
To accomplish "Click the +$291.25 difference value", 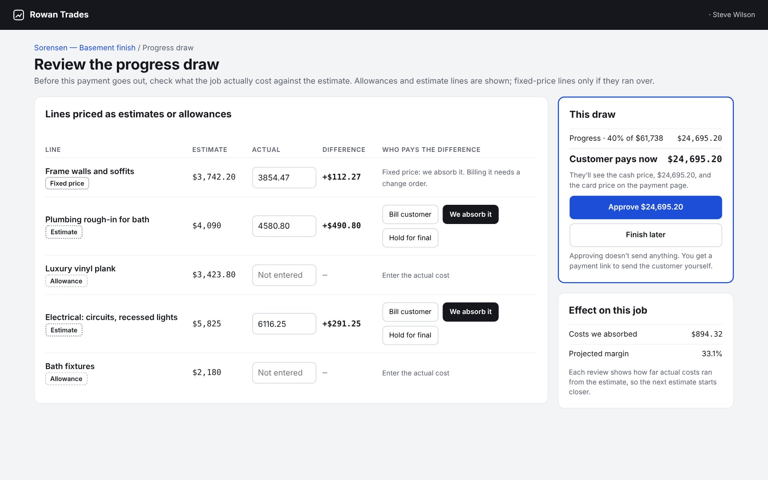I will (341, 324).
